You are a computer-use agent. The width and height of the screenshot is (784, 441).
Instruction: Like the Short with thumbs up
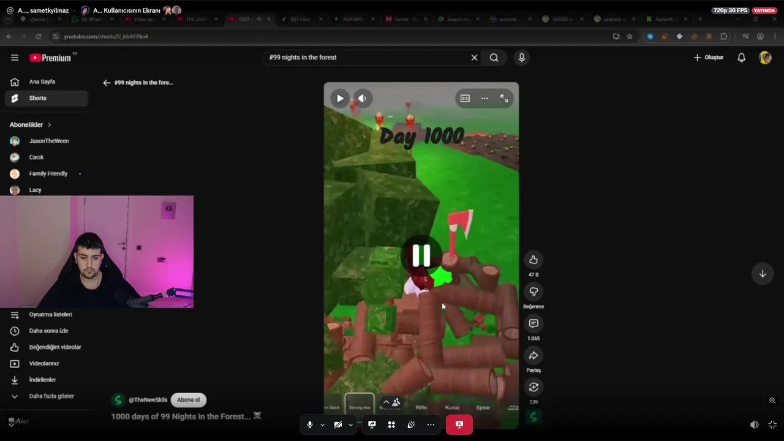point(533,260)
